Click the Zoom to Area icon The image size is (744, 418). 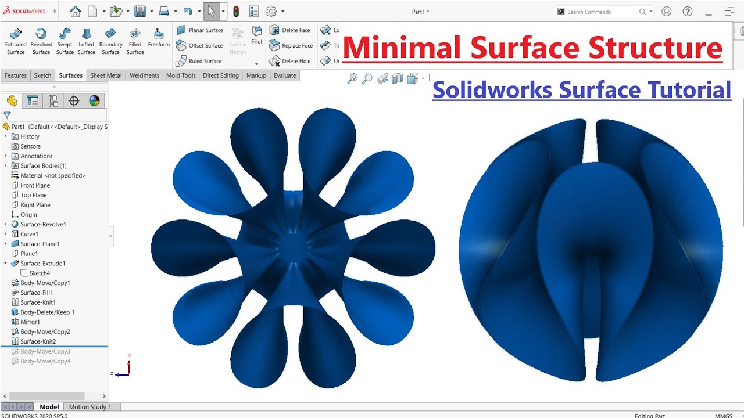[367, 78]
